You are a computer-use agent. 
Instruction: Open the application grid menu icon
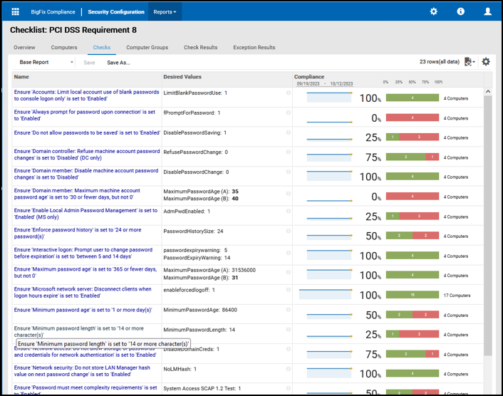(x=16, y=12)
